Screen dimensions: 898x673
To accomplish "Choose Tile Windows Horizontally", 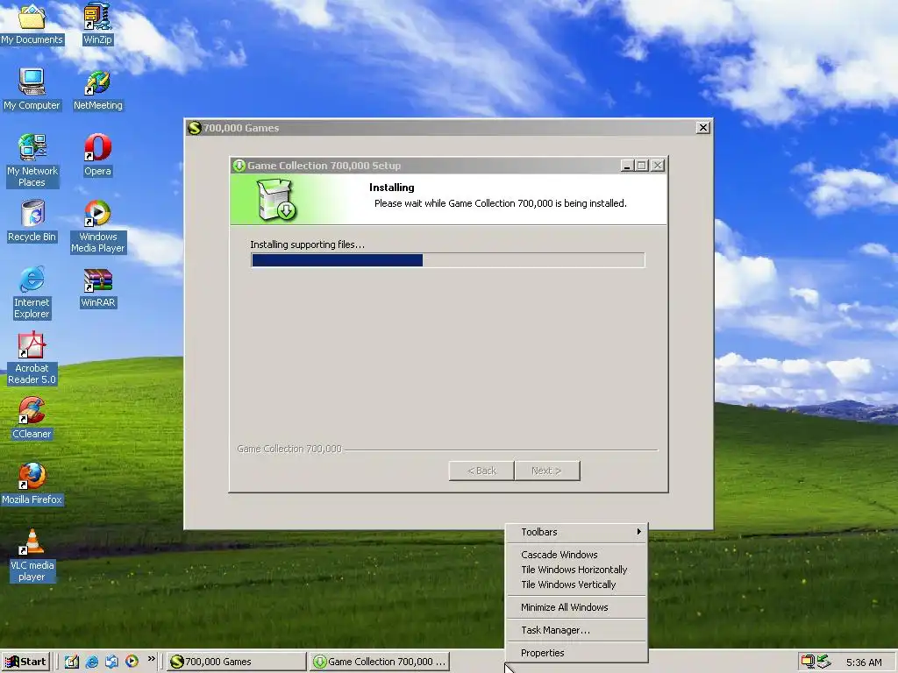I will [x=577, y=570].
